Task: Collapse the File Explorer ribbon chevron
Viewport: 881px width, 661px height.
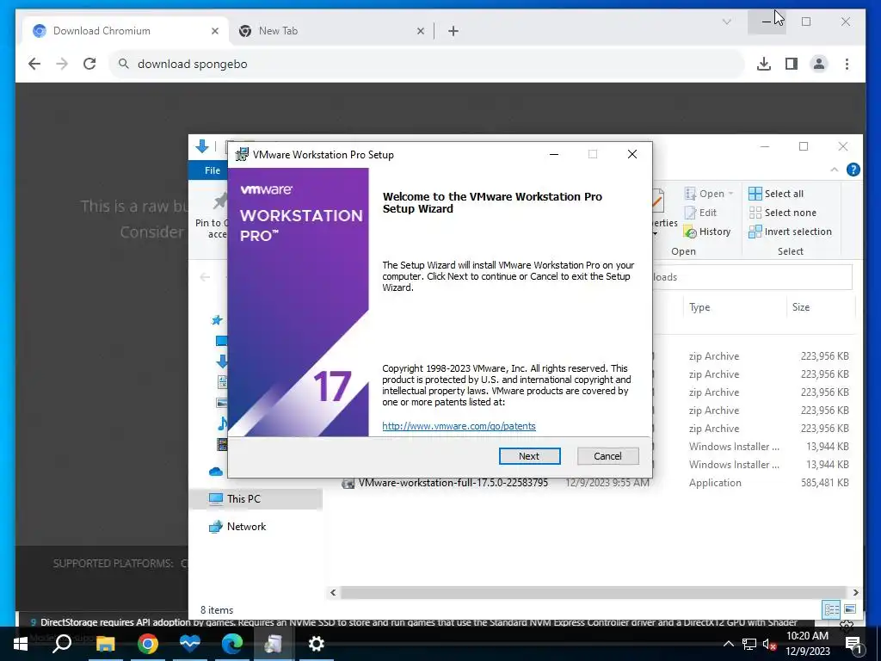Action: [x=835, y=170]
